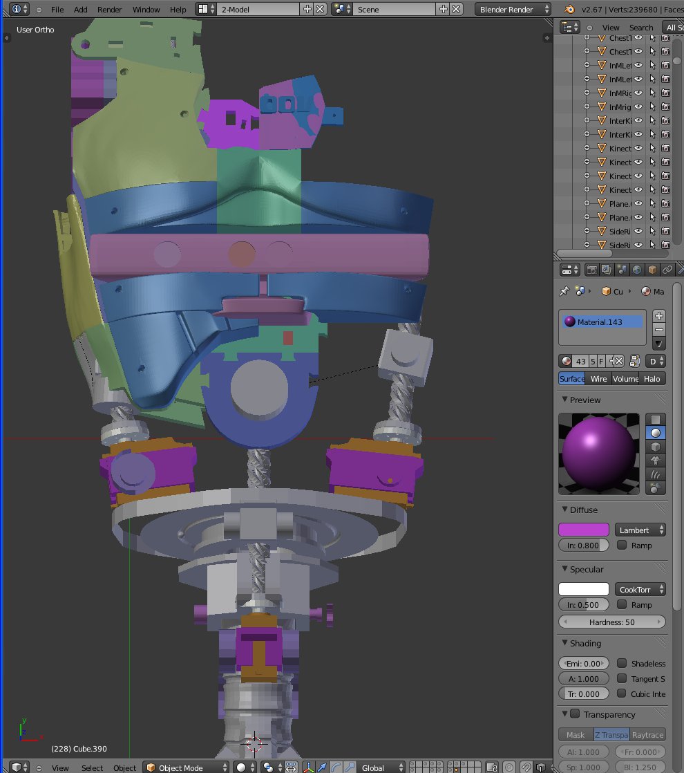
Task: Add a new material slot with the plus
Action: click(x=659, y=316)
